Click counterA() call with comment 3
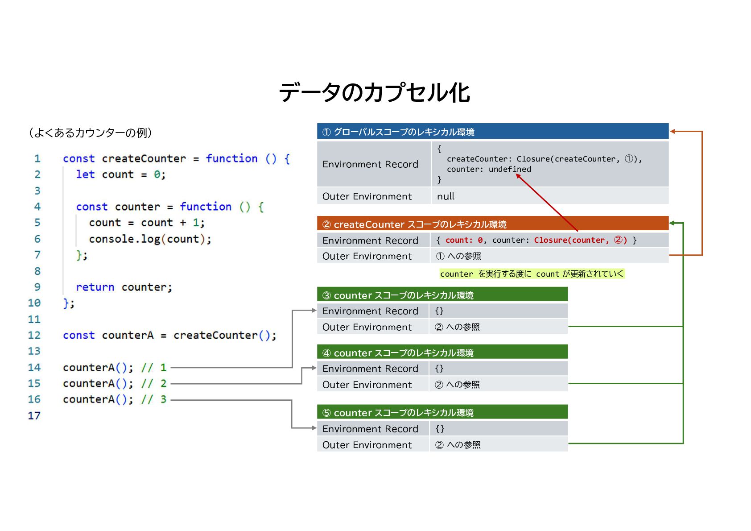The width and height of the screenshot is (751, 531). (x=115, y=399)
